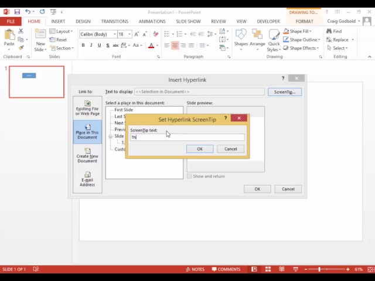Open the Arrange menu

257,40
